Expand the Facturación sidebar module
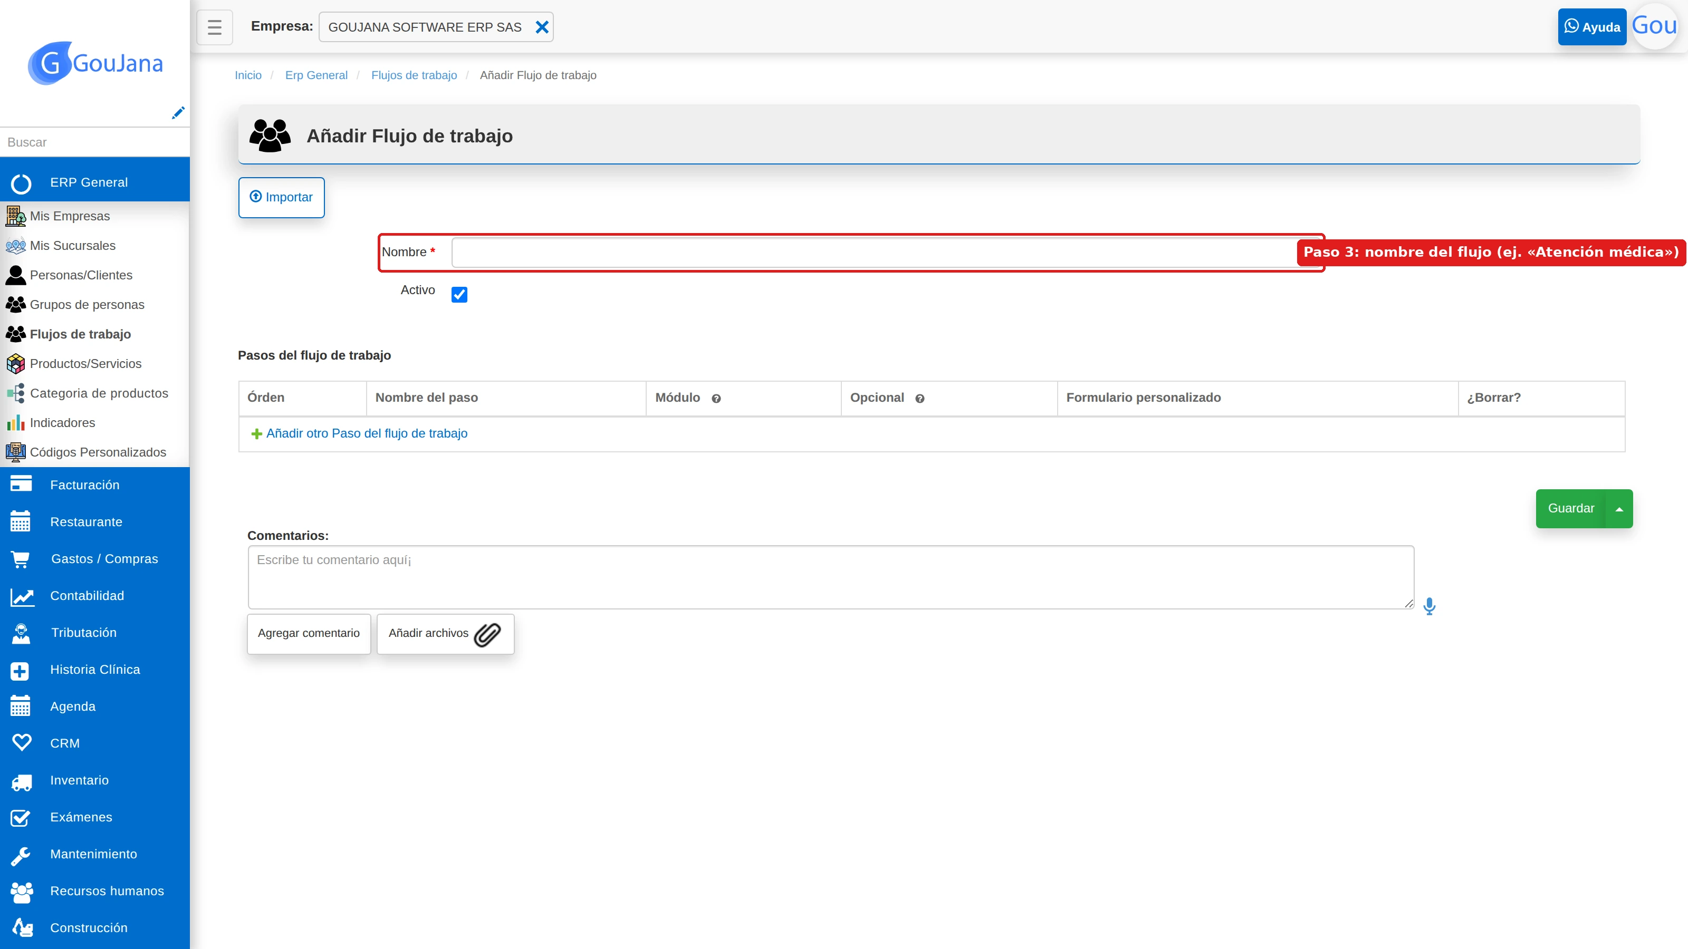Image resolution: width=1688 pixels, height=949 pixels. [x=95, y=485]
